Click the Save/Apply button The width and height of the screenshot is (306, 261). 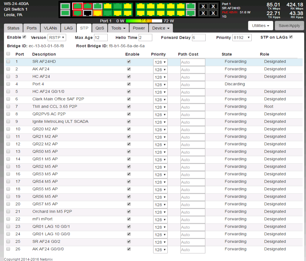289,26
